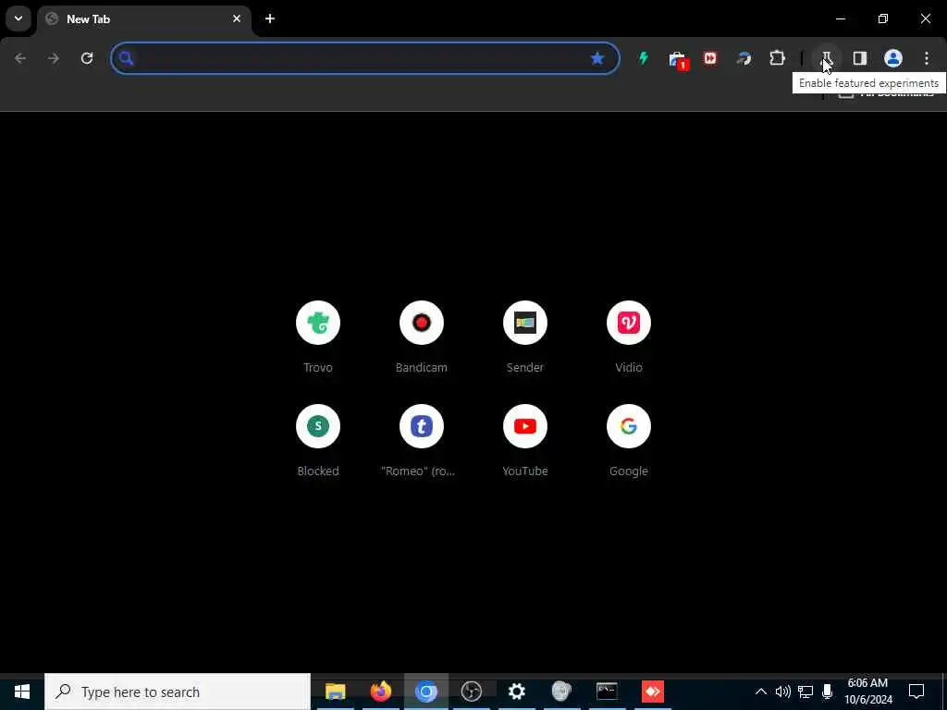This screenshot has width=947, height=710.
Task: Select the New Tab tab
Action: point(143,19)
